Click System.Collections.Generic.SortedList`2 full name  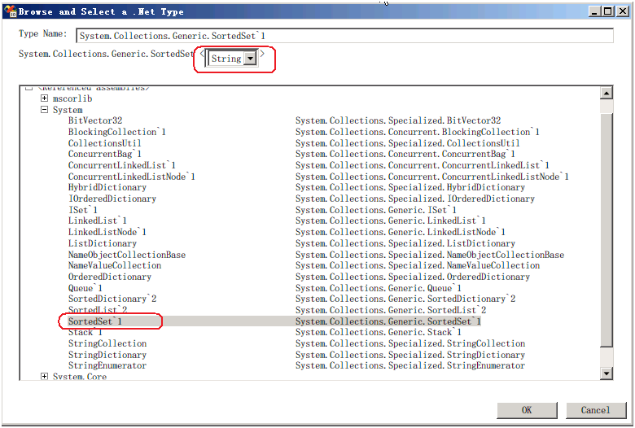coord(391,310)
